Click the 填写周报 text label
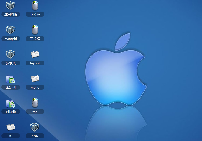The image size is (202, 141). [11, 14]
